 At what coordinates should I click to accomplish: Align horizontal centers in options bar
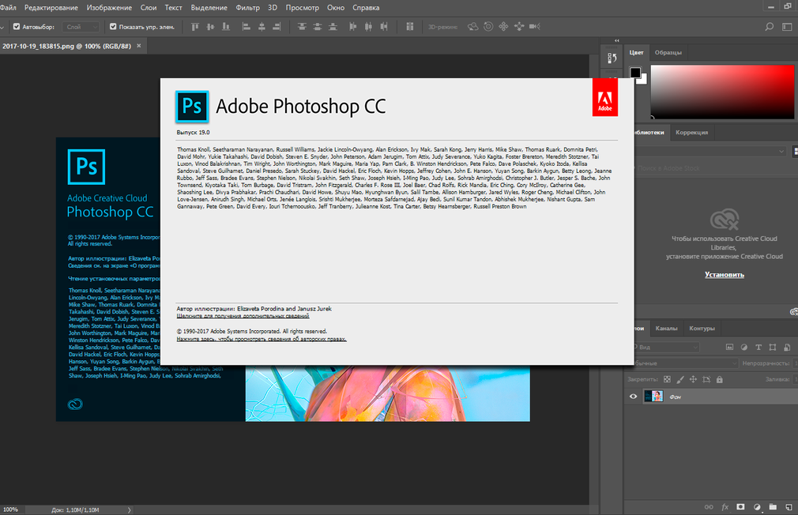coord(262,27)
